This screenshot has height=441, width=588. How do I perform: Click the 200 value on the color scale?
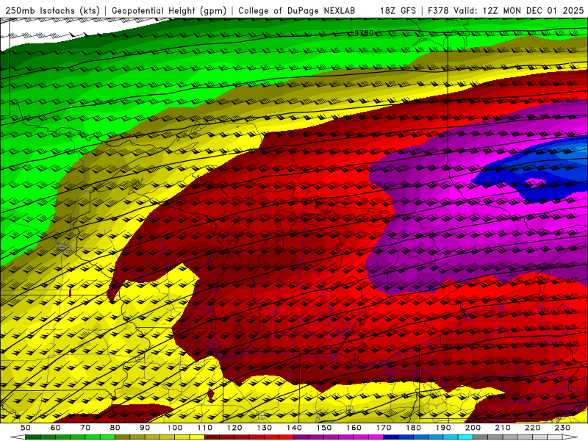click(473, 428)
